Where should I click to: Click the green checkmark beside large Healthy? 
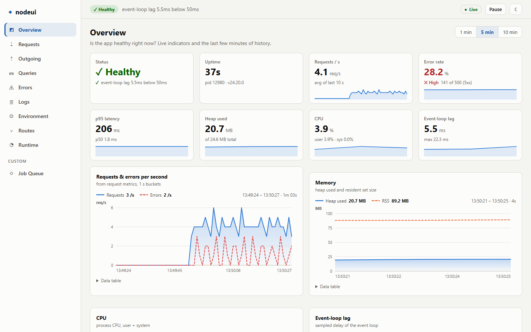pos(99,72)
